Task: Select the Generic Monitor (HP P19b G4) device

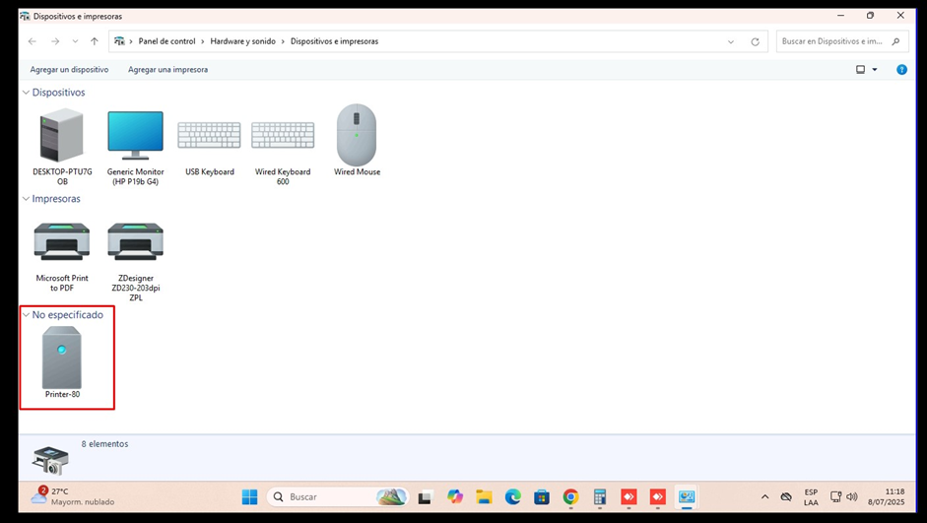Action: [135, 136]
